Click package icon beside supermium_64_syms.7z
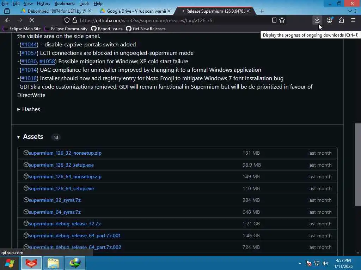The image size is (361, 270). [26, 212]
